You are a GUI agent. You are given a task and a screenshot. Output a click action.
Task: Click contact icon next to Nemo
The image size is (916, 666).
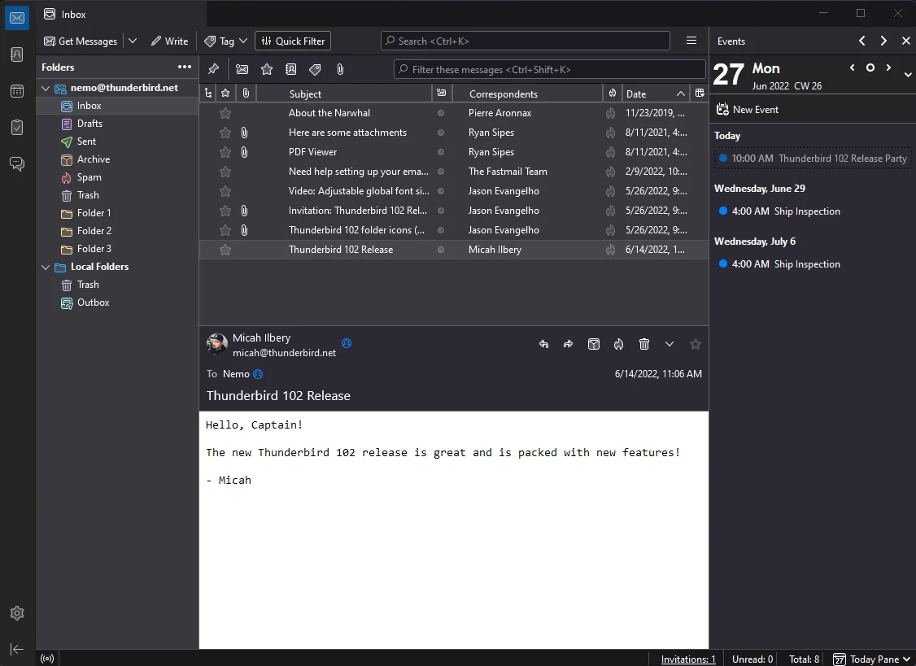[x=258, y=374]
